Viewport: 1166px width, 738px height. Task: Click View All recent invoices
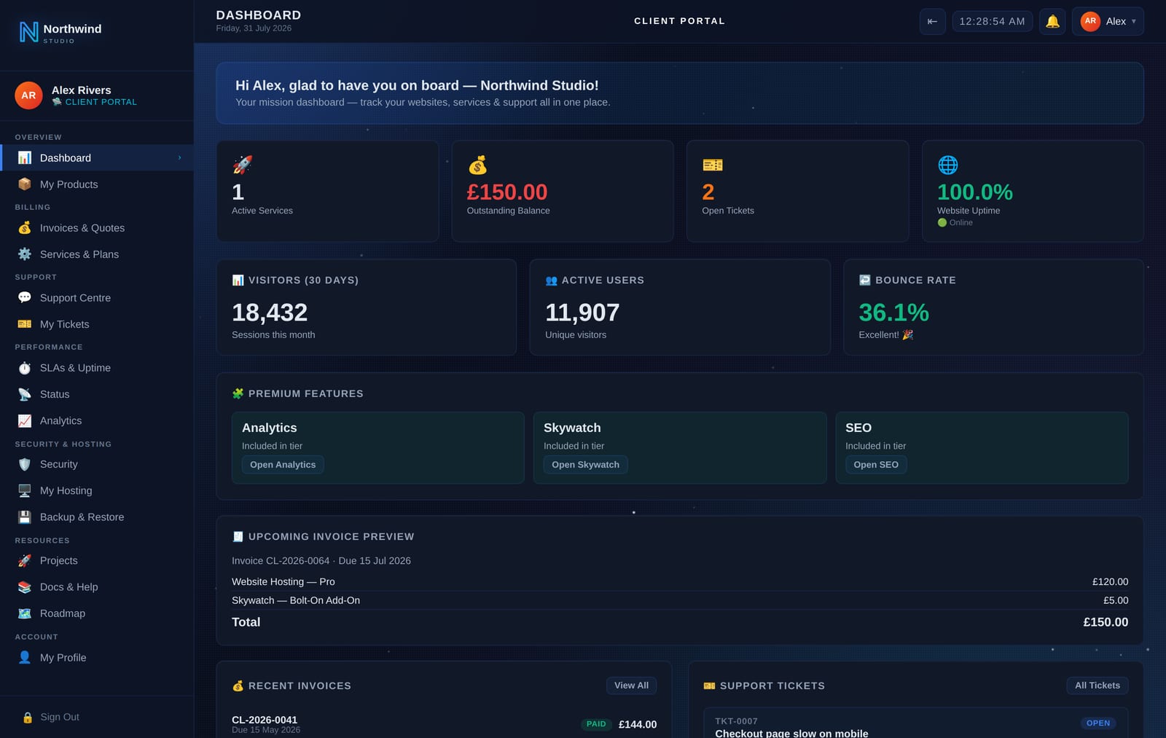click(631, 686)
